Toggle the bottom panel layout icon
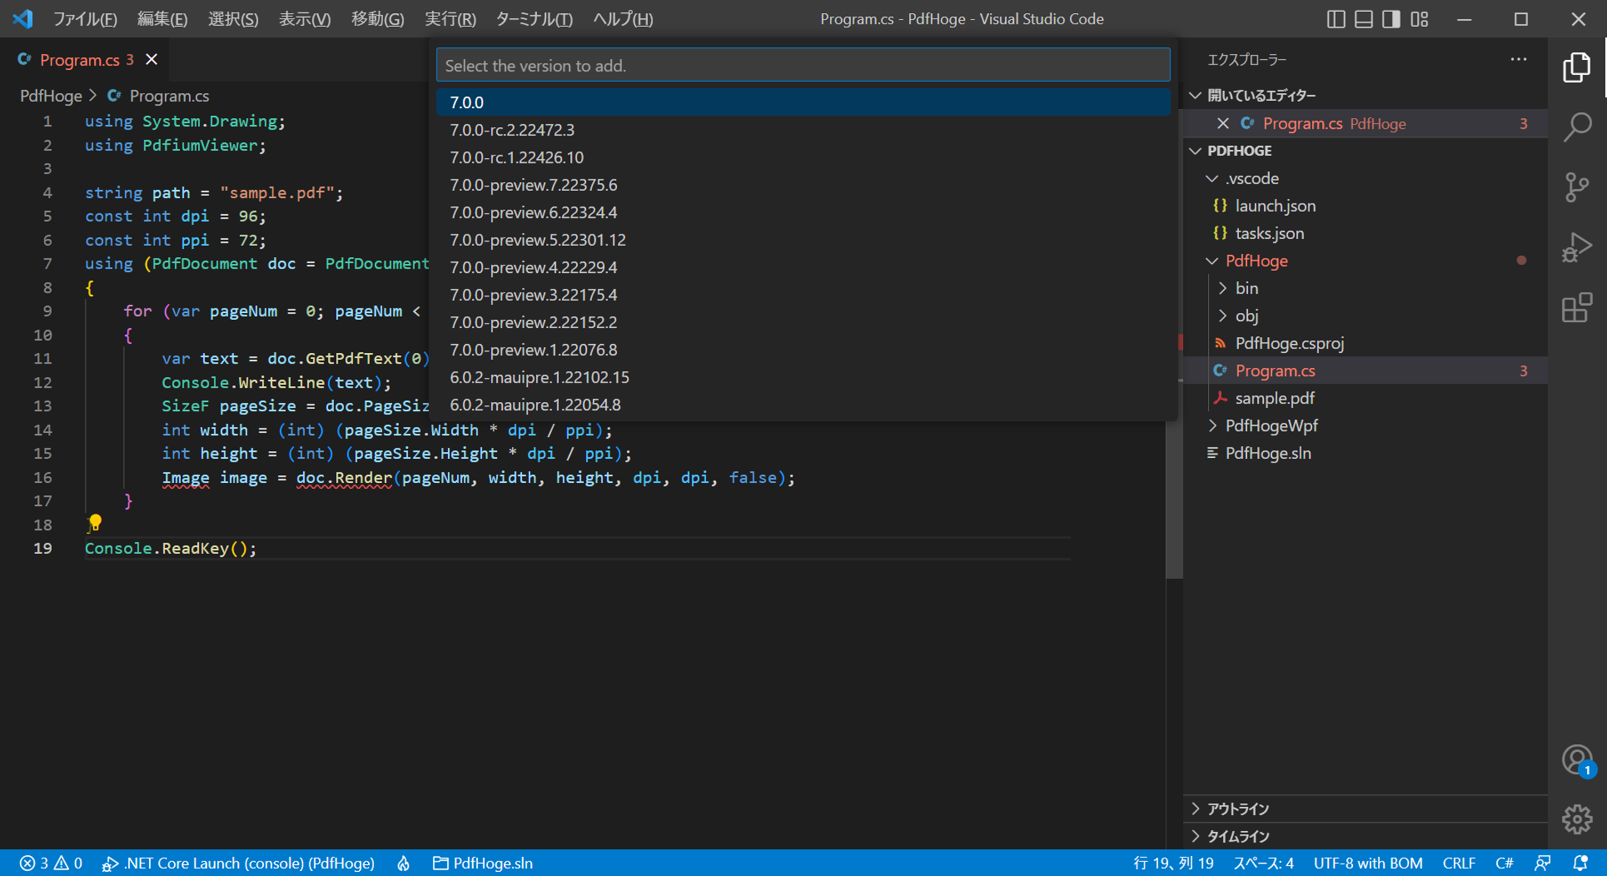The image size is (1607, 876). coord(1363,19)
